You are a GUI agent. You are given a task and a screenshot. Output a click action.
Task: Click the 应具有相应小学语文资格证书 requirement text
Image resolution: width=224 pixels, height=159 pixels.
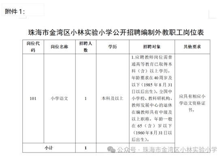pyautogui.click(x=192, y=103)
